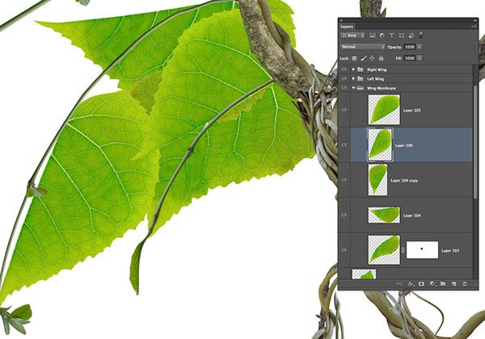Select the 'Left Wing' group name
This screenshot has width=485, height=339.
(376, 79)
